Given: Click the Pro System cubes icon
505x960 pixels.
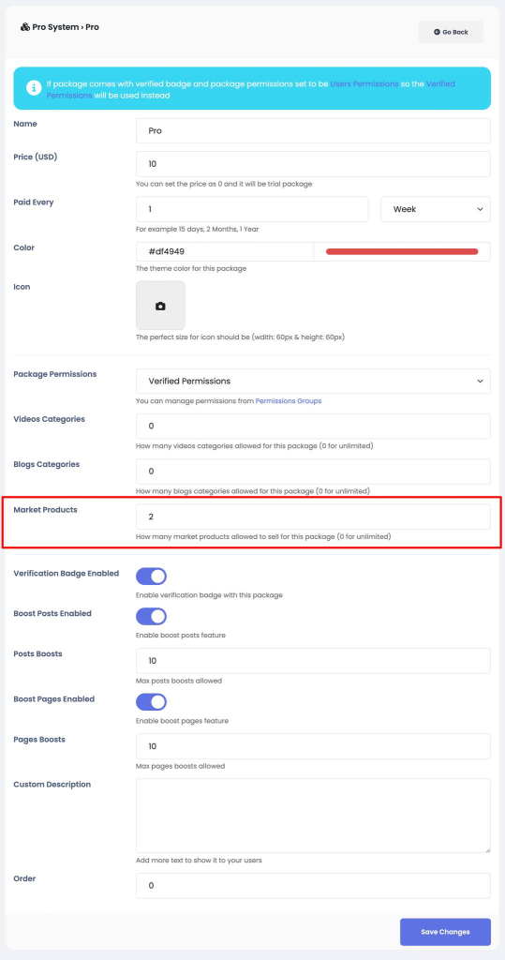Looking at the screenshot, I should click(x=25, y=27).
